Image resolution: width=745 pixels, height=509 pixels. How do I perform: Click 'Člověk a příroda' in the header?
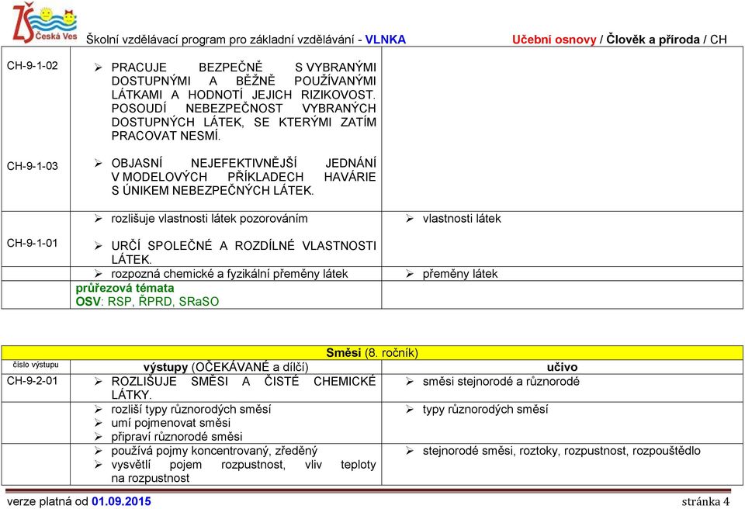[653, 40]
